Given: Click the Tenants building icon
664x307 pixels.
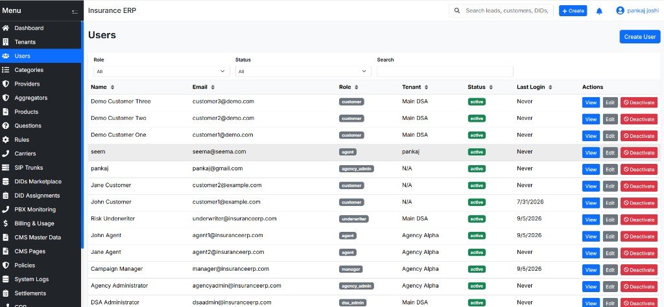Looking at the screenshot, I should click(5, 42).
